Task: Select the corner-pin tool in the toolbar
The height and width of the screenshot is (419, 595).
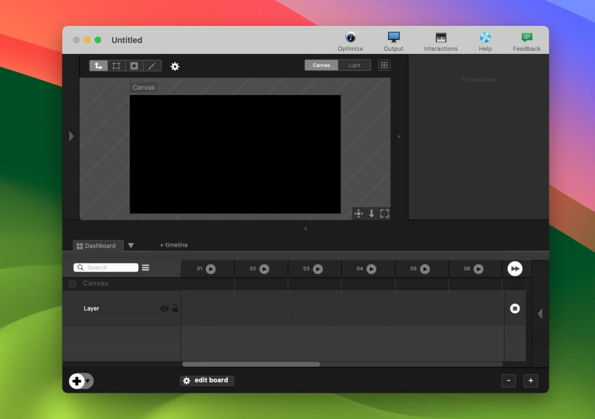Action: pos(116,66)
